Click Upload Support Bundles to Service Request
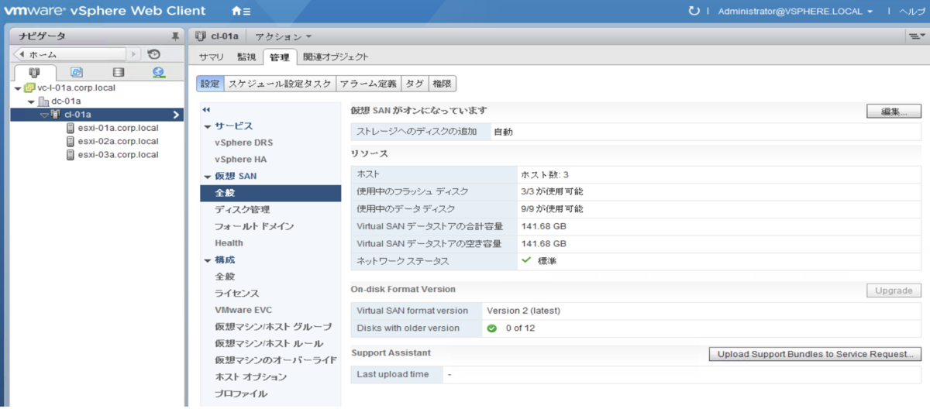The image size is (930, 409). click(815, 354)
